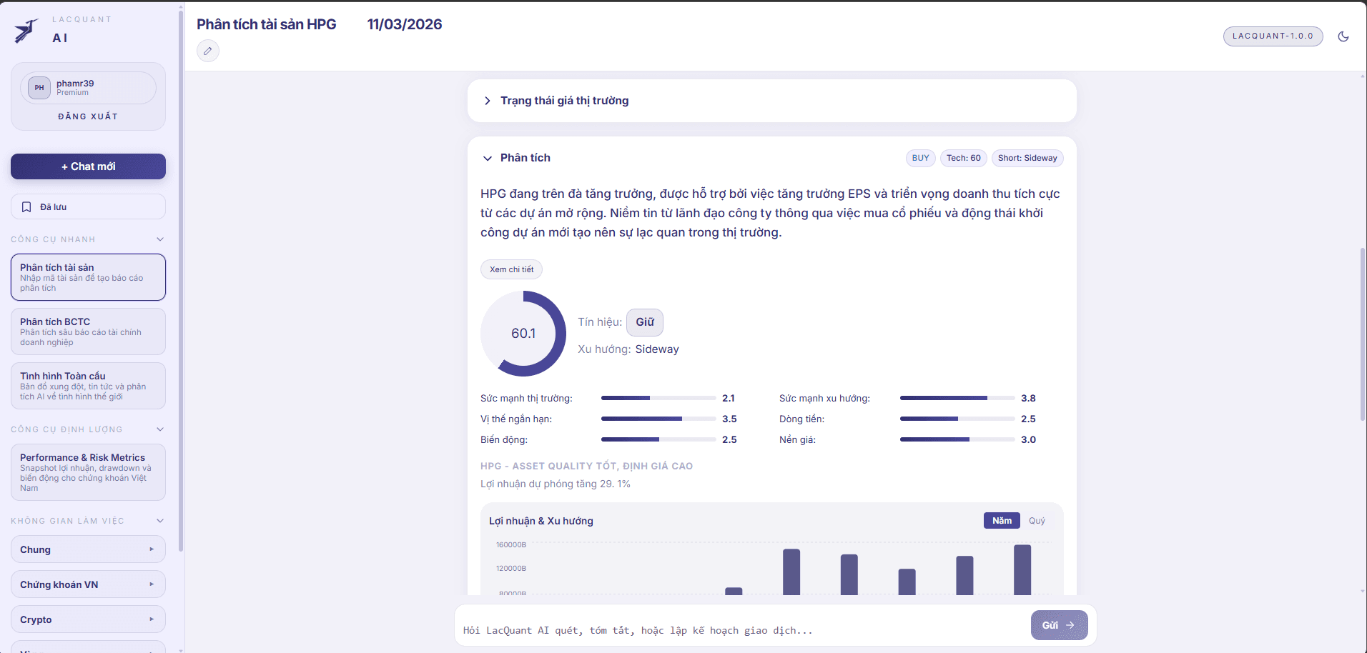The height and width of the screenshot is (653, 1367).
Task: Open the Chứng khoán VN workspace
Action: coord(88,584)
